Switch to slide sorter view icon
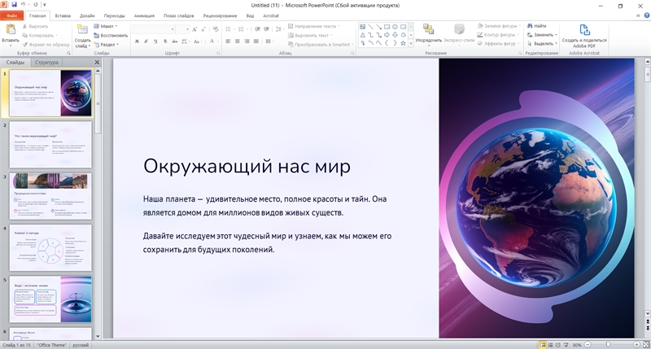The height and width of the screenshot is (349, 651). pos(551,345)
